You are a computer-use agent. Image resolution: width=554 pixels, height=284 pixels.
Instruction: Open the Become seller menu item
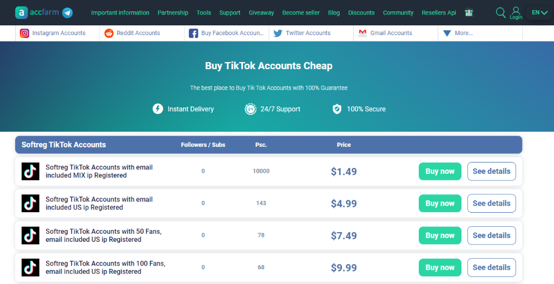[x=301, y=13]
